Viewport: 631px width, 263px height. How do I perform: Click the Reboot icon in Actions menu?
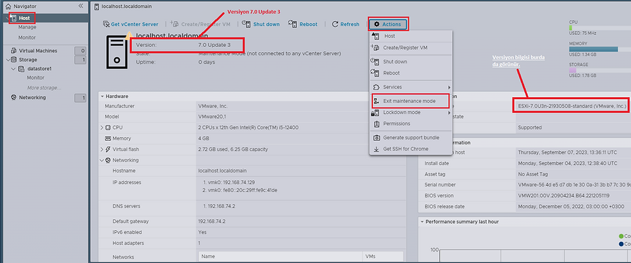coord(376,73)
